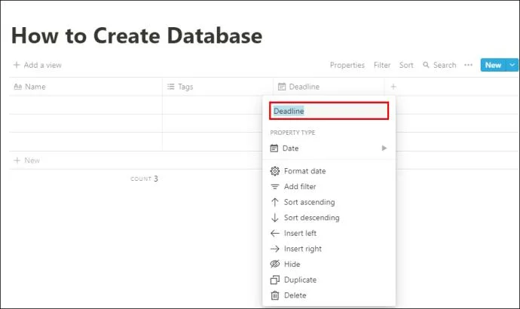Click the Duplicate icon in menu
Image resolution: width=520 pixels, height=309 pixels.
click(x=274, y=280)
